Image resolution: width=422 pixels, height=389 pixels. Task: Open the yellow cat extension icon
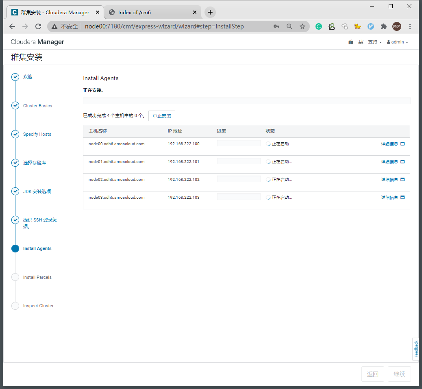[x=357, y=26]
